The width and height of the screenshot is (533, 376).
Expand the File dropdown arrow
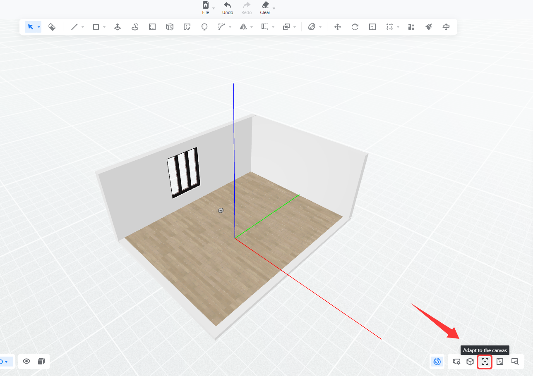pos(214,8)
